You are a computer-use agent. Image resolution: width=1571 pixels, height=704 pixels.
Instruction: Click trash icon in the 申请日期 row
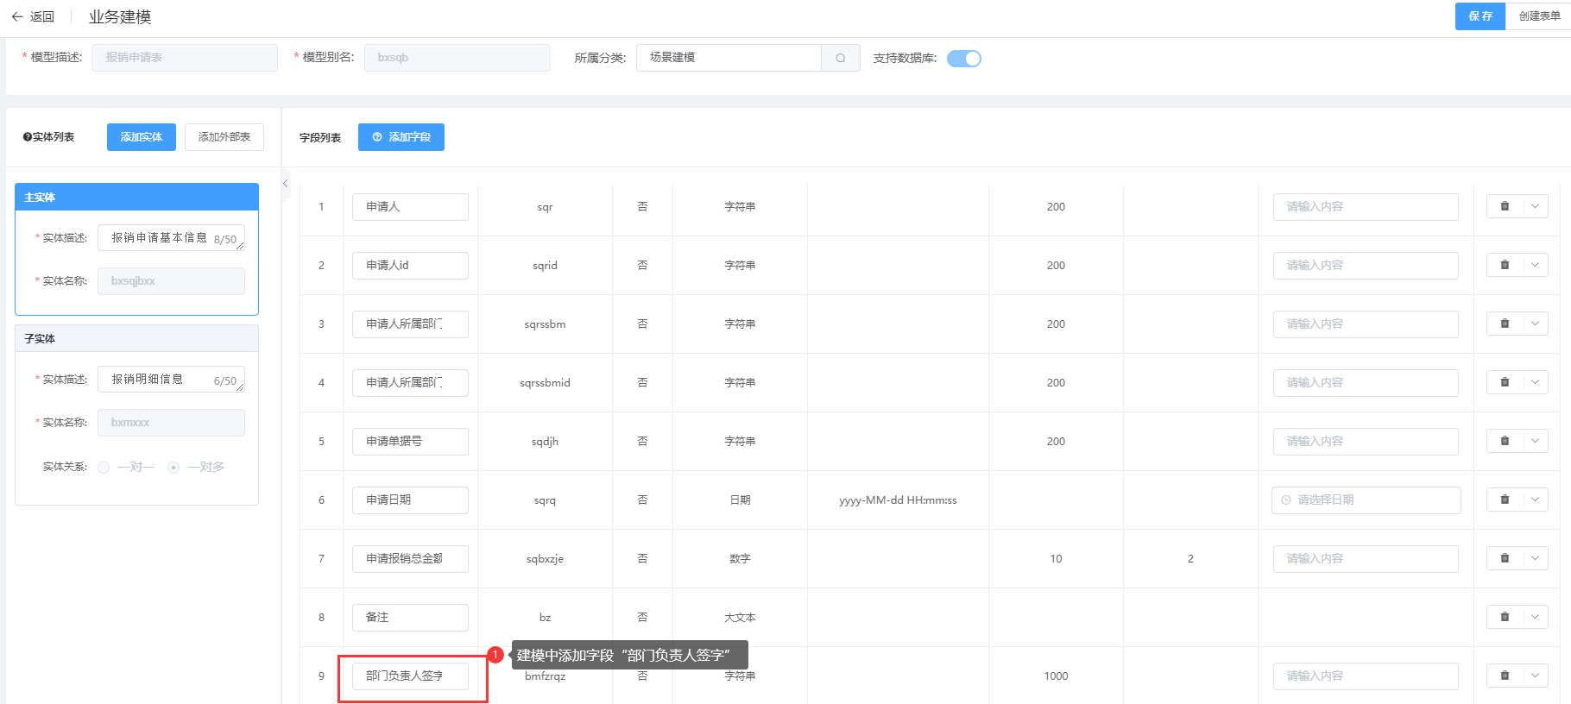[x=1505, y=500]
